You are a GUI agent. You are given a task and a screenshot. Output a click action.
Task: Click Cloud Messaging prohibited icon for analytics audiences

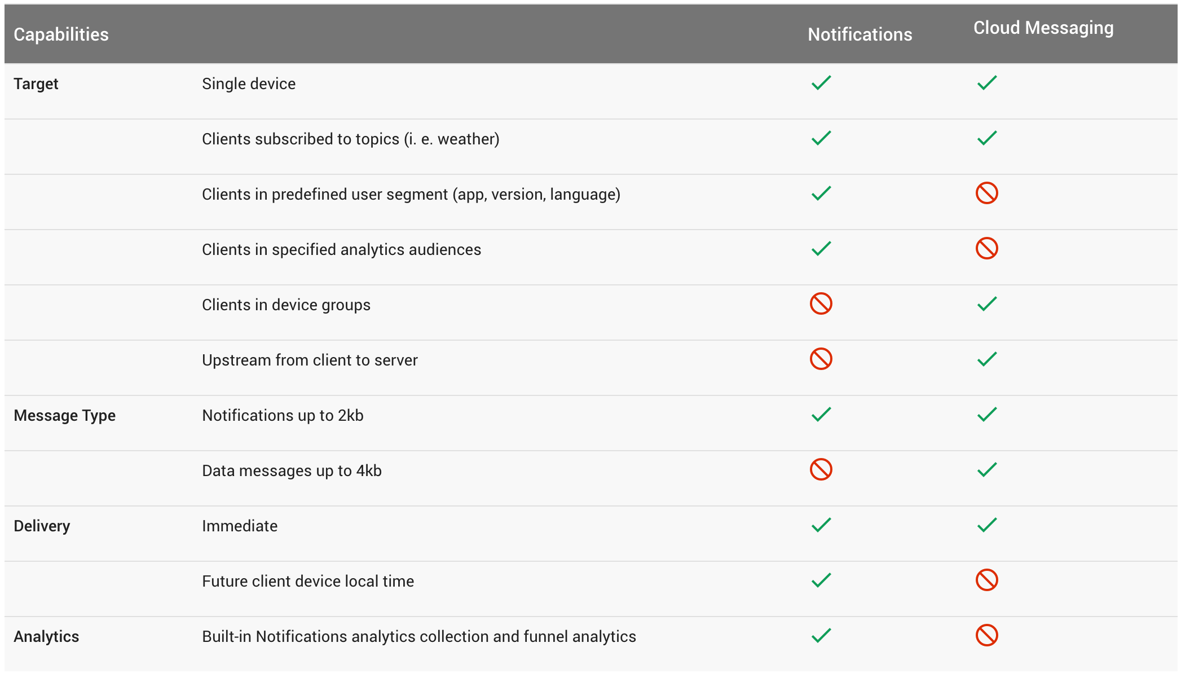point(986,249)
